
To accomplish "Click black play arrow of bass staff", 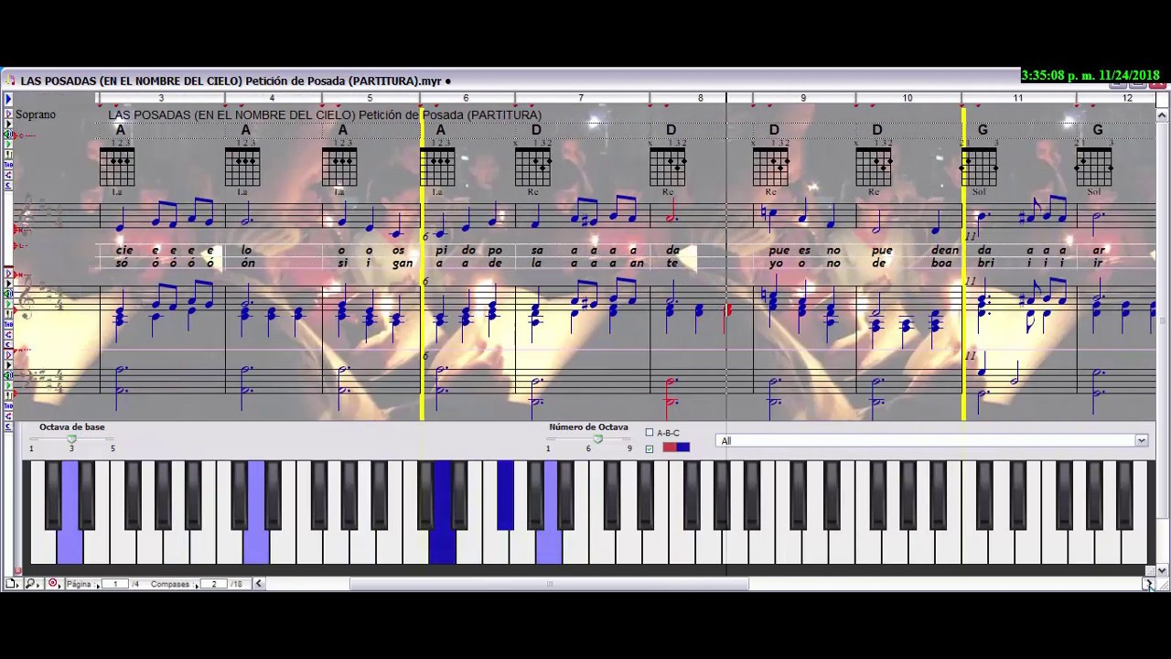I will point(8,364).
